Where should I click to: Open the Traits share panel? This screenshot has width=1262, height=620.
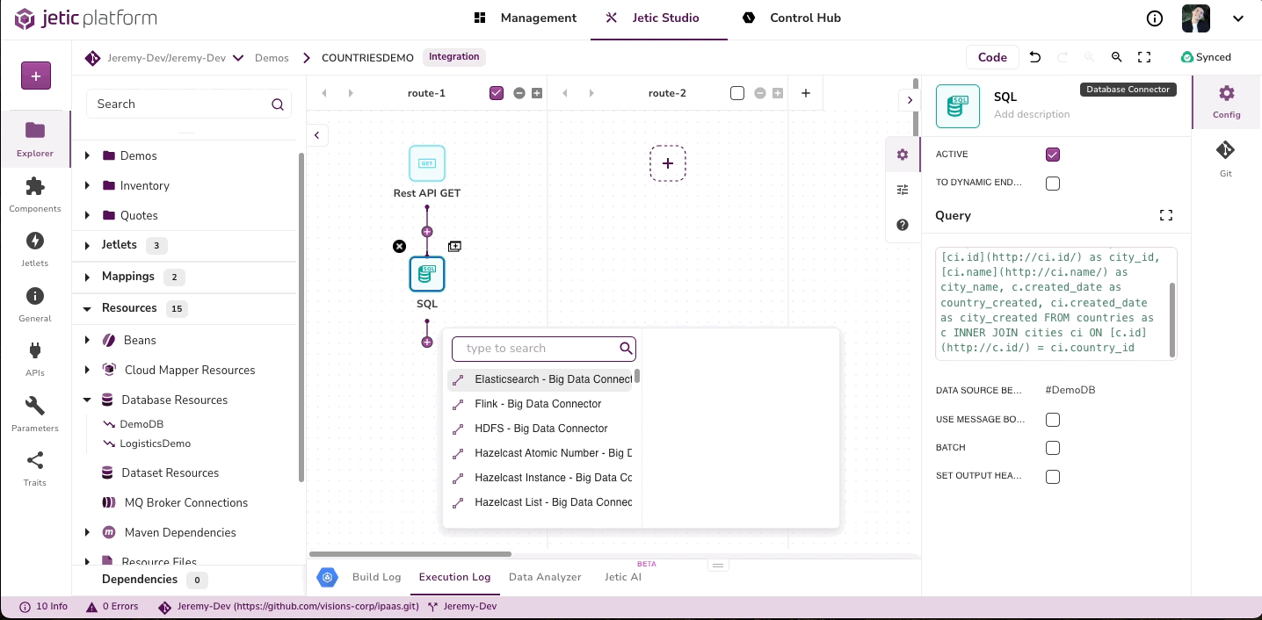click(35, 469)
